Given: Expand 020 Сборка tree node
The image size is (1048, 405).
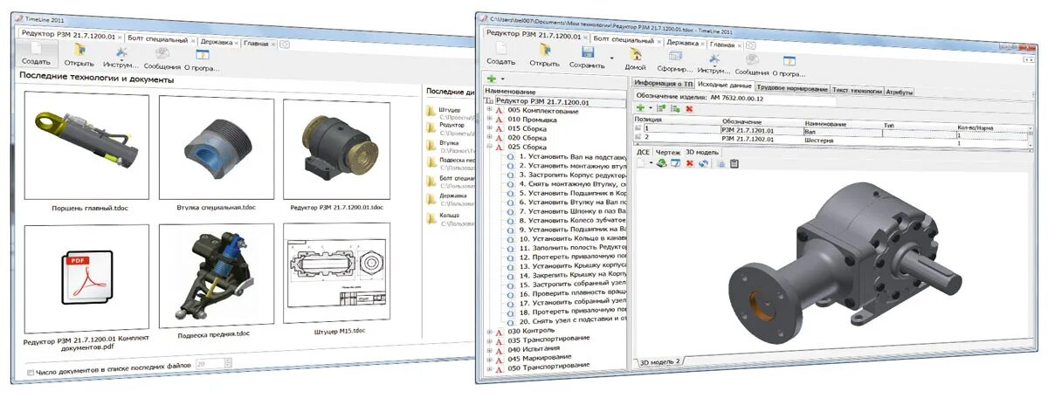Looking at the screenshot, I should click(x=489, y=138).
